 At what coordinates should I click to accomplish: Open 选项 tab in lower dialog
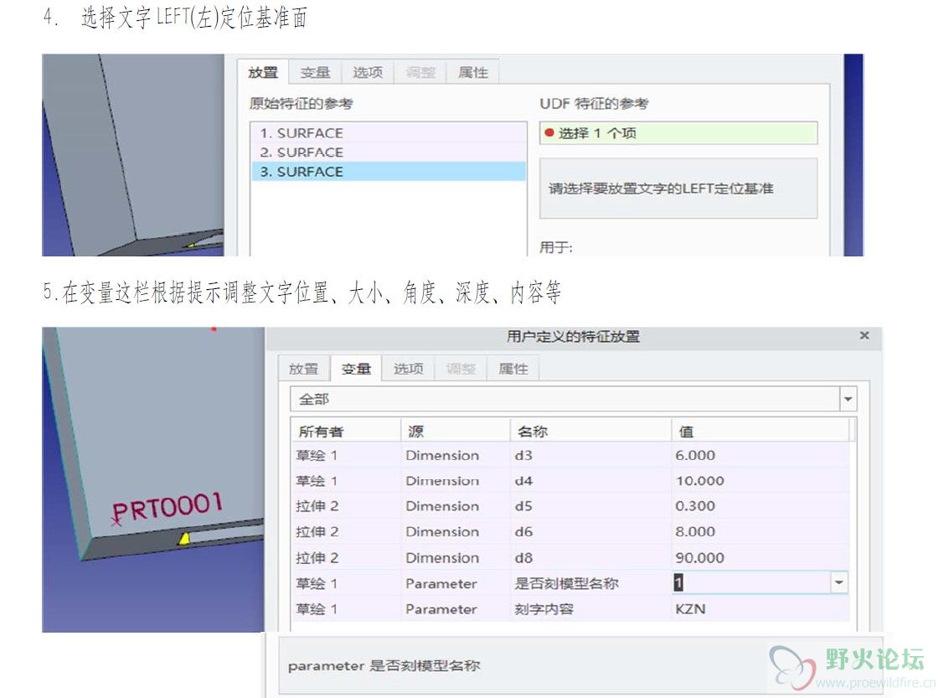point(408,369)
